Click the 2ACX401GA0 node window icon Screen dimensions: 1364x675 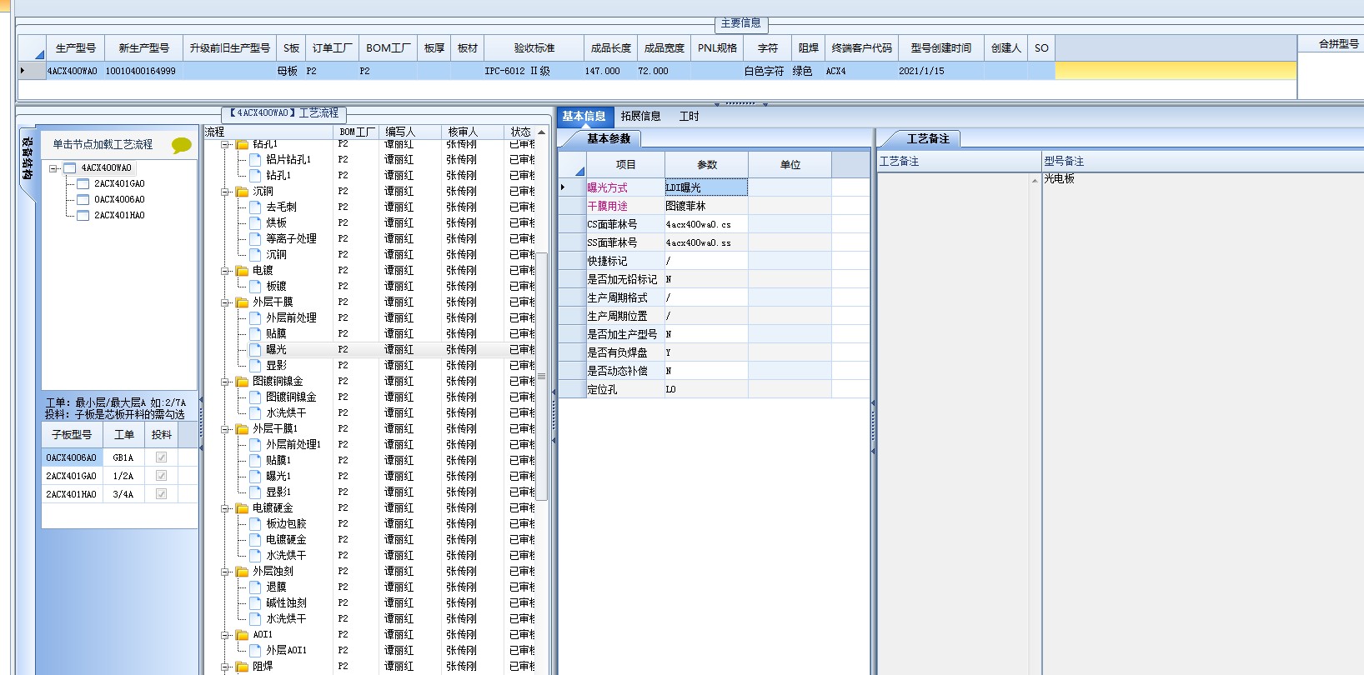83,184
